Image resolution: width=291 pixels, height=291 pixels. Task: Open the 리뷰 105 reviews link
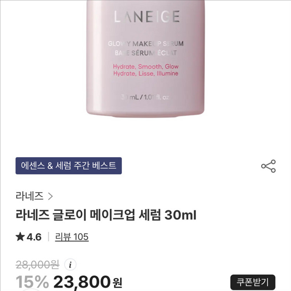pos(72,237)
